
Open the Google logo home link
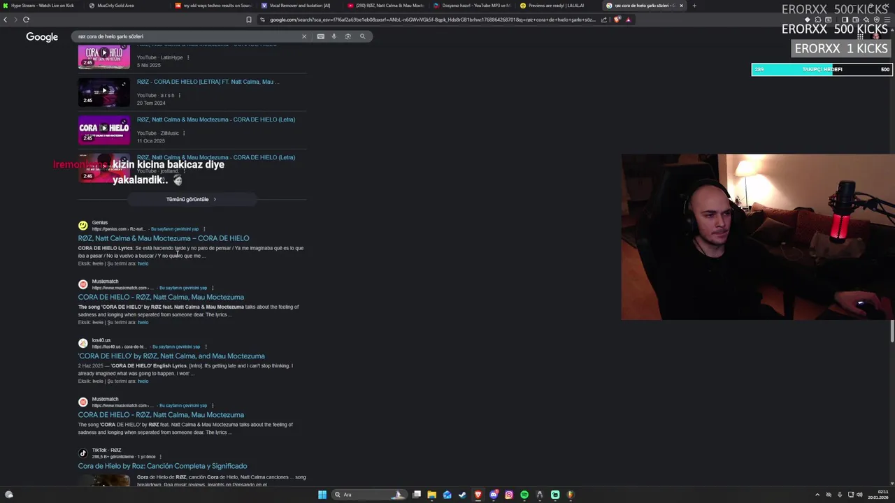point(42,37)
